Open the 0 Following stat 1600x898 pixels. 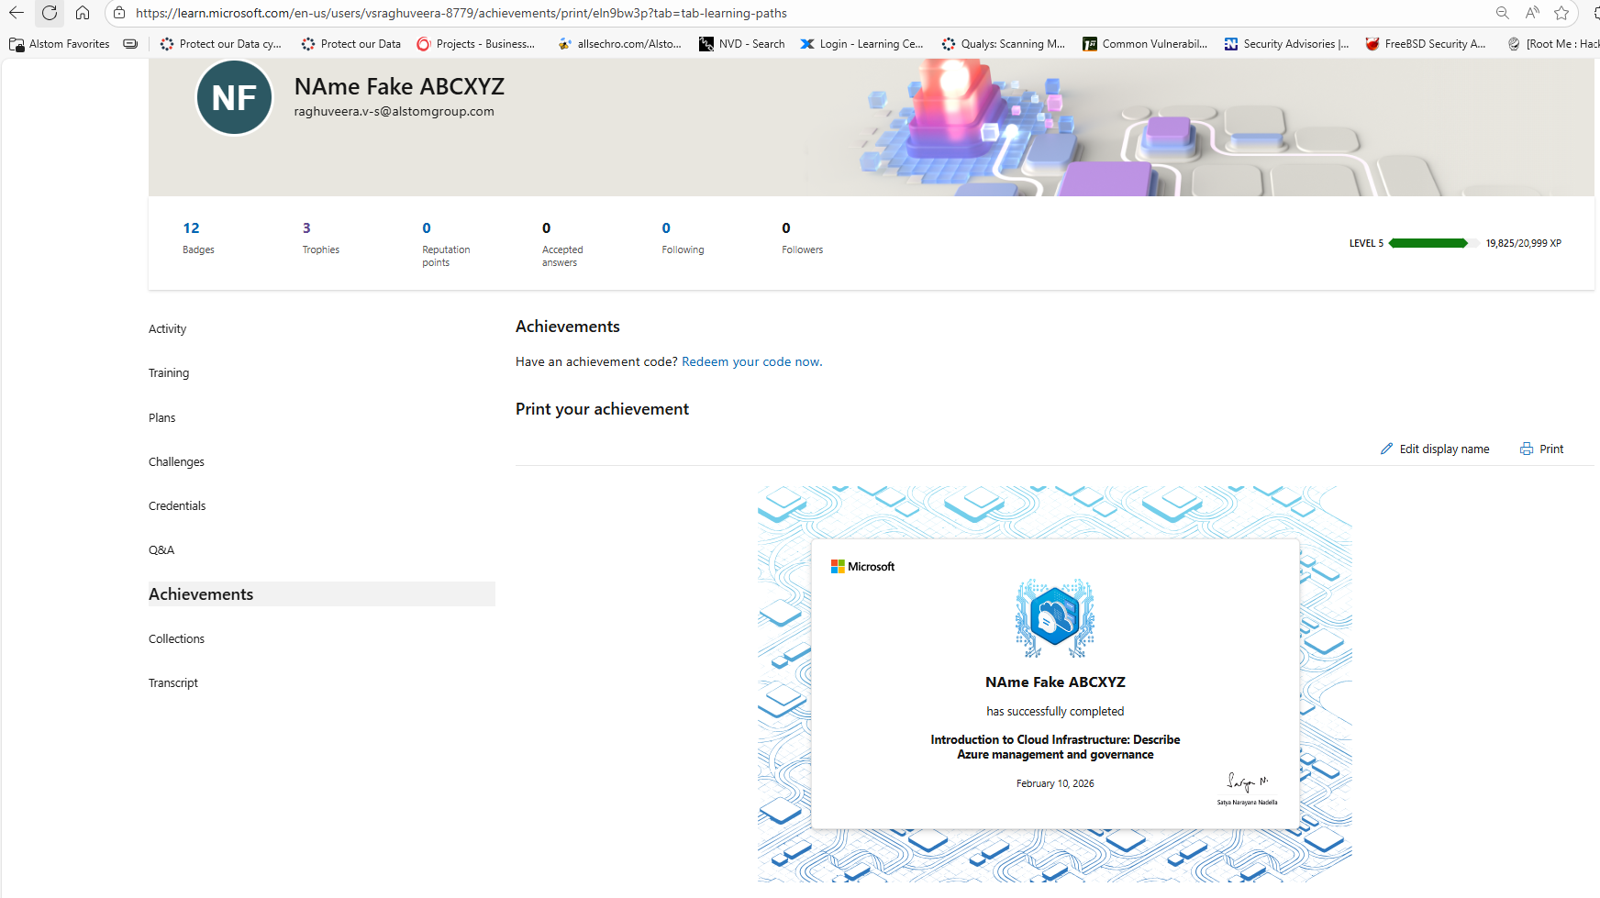683,238
